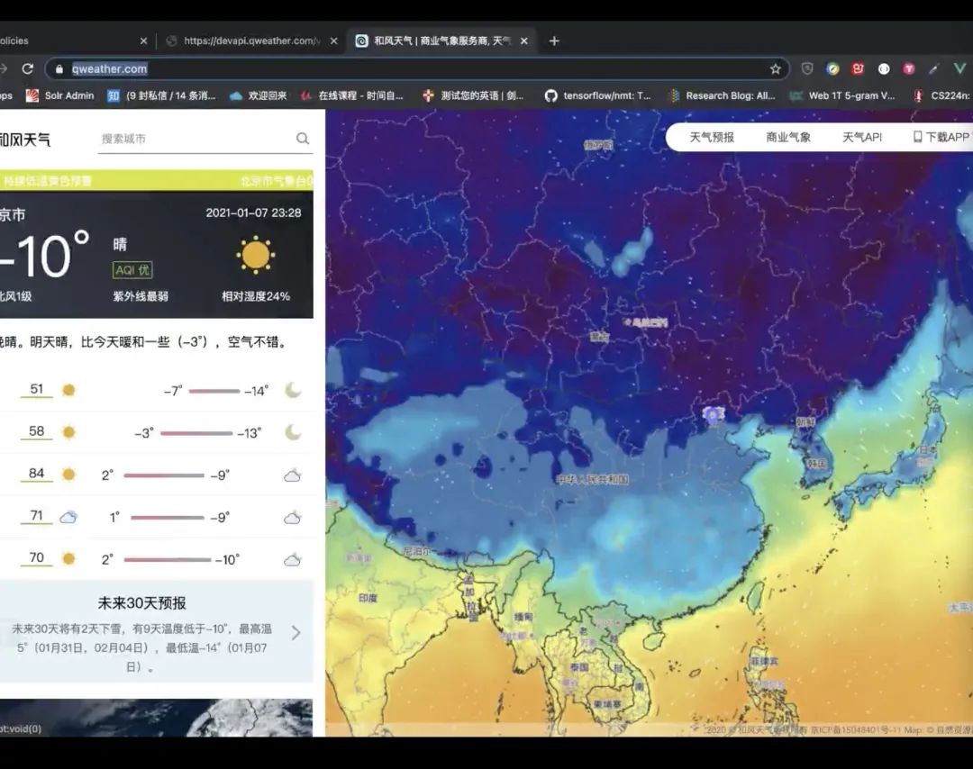973x769 pixels.
Task: Click the 和风天气 site logo
Action: tap(25, 140)
